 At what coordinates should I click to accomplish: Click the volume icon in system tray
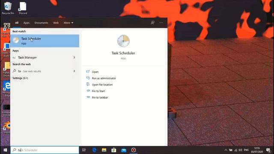pyautogui.click(x=241, y=150)
